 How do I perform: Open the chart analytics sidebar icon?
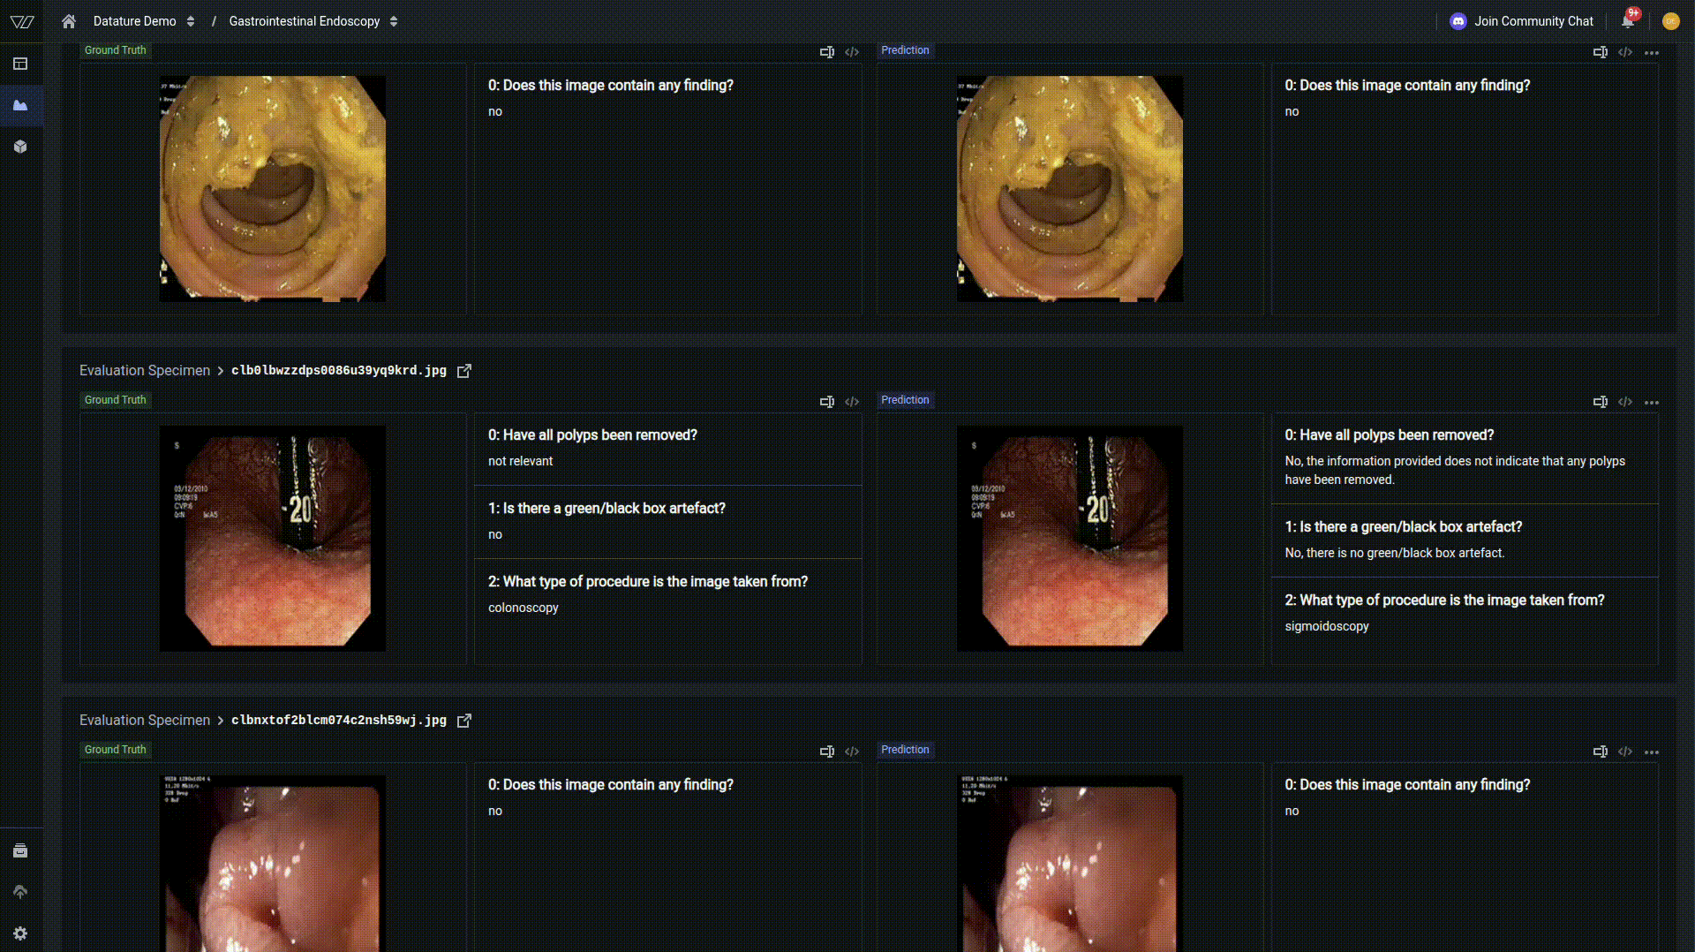pos(20,105)
